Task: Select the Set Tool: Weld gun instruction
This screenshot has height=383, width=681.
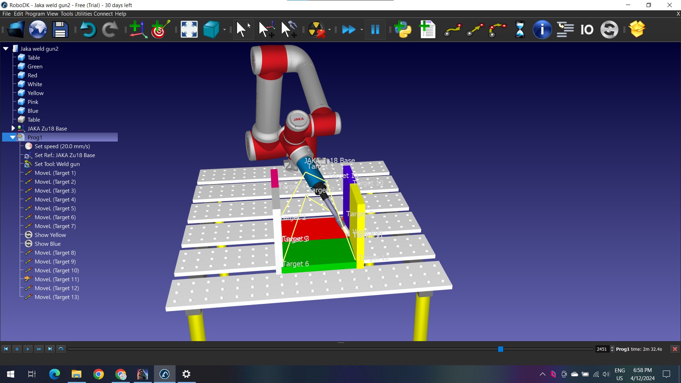Action: (57, 164)
